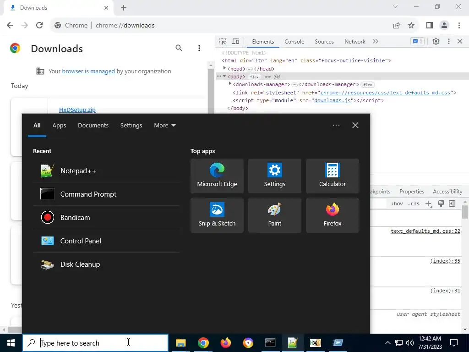The width and height of the screenshot is (469, 352).
Task: Open DevTools settings gear
Action: [x=436, y=42]
